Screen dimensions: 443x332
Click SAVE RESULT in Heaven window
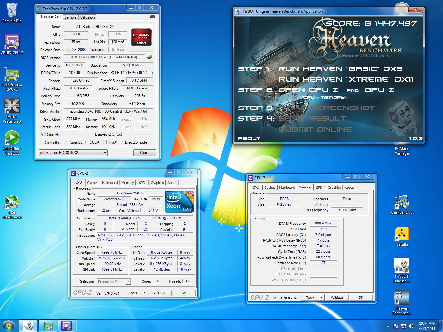[x=312, y=119]
